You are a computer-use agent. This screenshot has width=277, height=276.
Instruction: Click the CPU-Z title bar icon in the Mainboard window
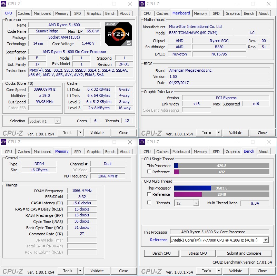click(142, 4)
